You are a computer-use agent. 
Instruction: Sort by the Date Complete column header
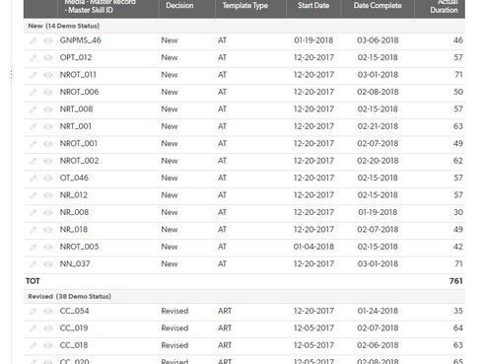pos(378,6)
